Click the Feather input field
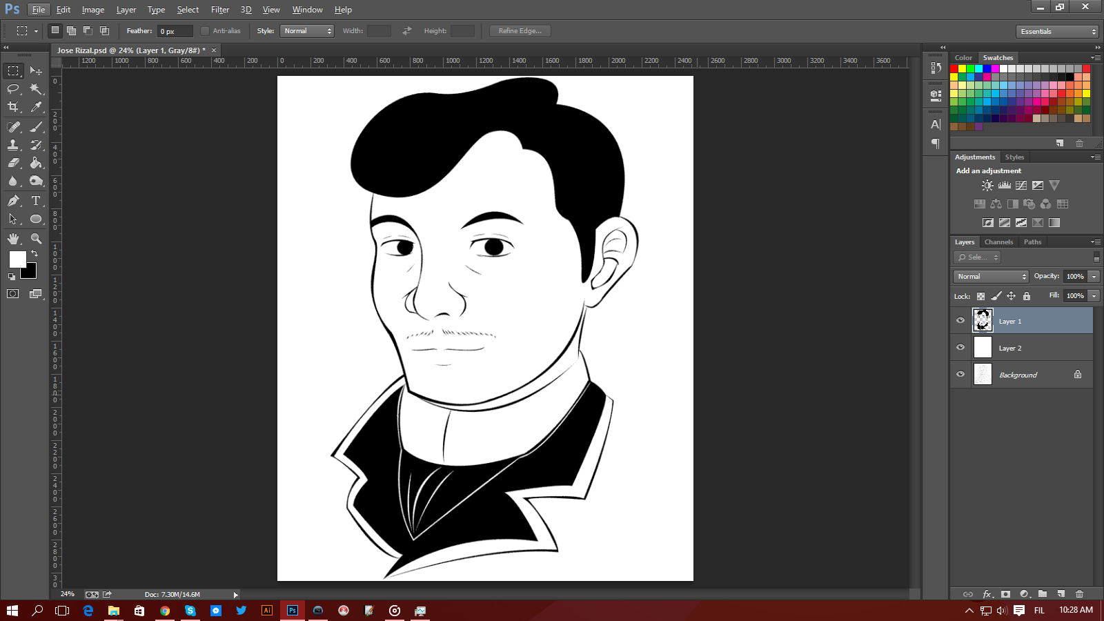 pos(175,31)
